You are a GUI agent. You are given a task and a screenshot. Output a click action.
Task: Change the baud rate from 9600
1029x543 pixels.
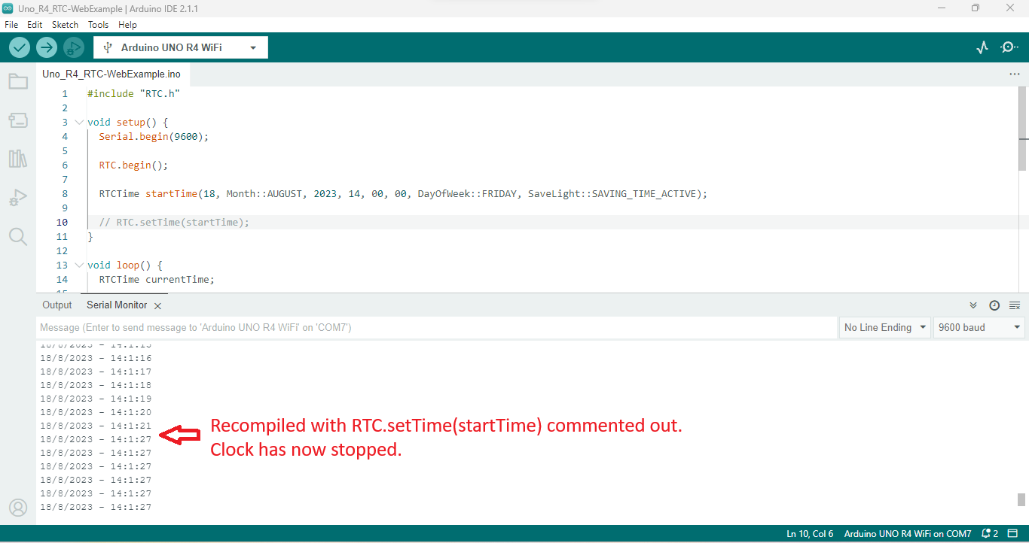(979, 327)
